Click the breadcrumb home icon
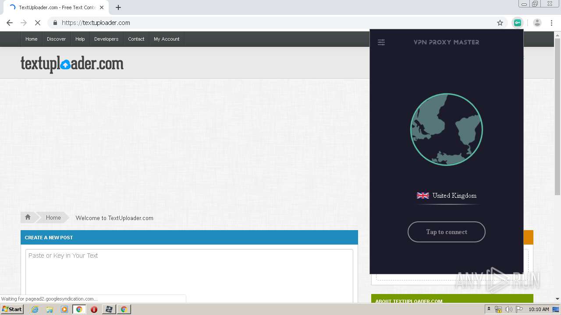561x315 pixels. point(28,217)
